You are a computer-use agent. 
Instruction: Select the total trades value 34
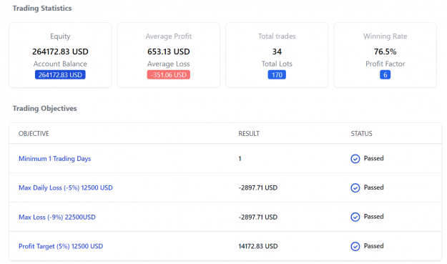tap(277, 52)
